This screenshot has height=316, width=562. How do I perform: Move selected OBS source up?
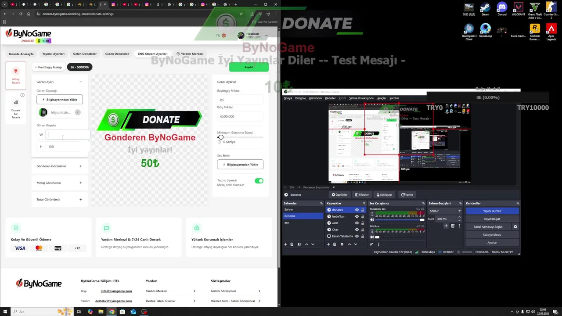point(349,244)
